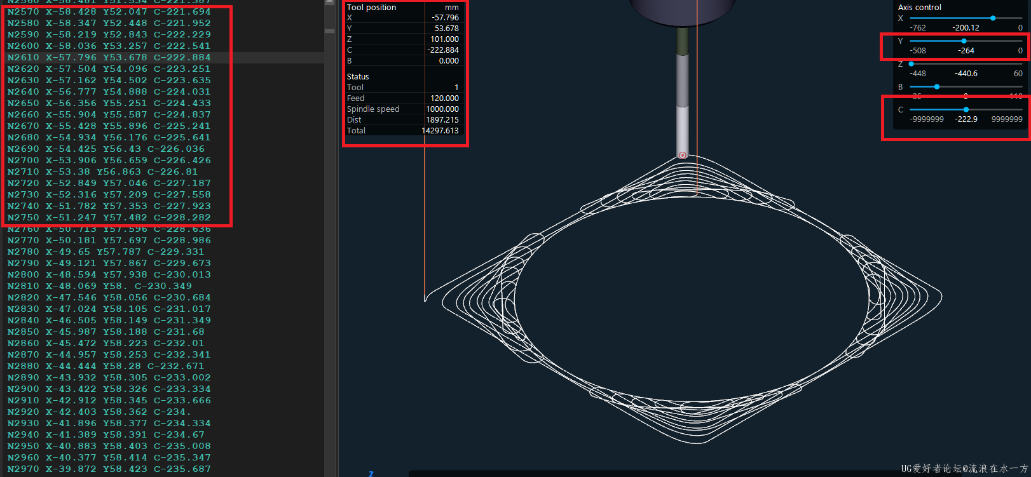
Task: Click Tool position X value -57.796
Action: click(445, 18)
